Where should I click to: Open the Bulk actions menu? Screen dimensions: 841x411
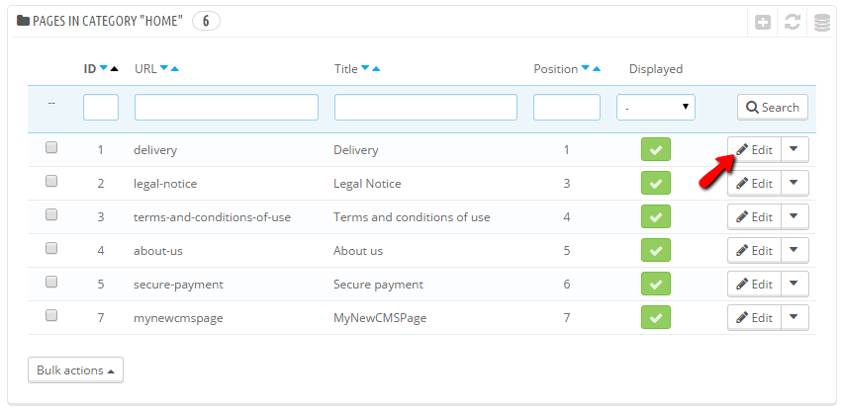[75, 370]
